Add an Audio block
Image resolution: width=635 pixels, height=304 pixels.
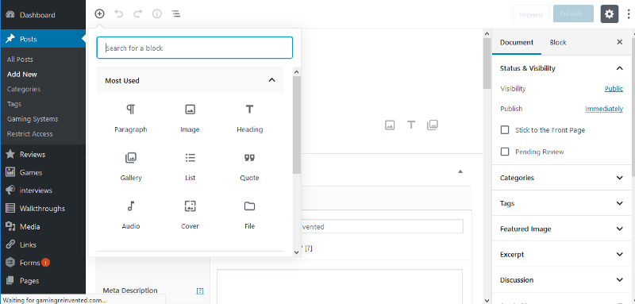(x=131, y=214)
